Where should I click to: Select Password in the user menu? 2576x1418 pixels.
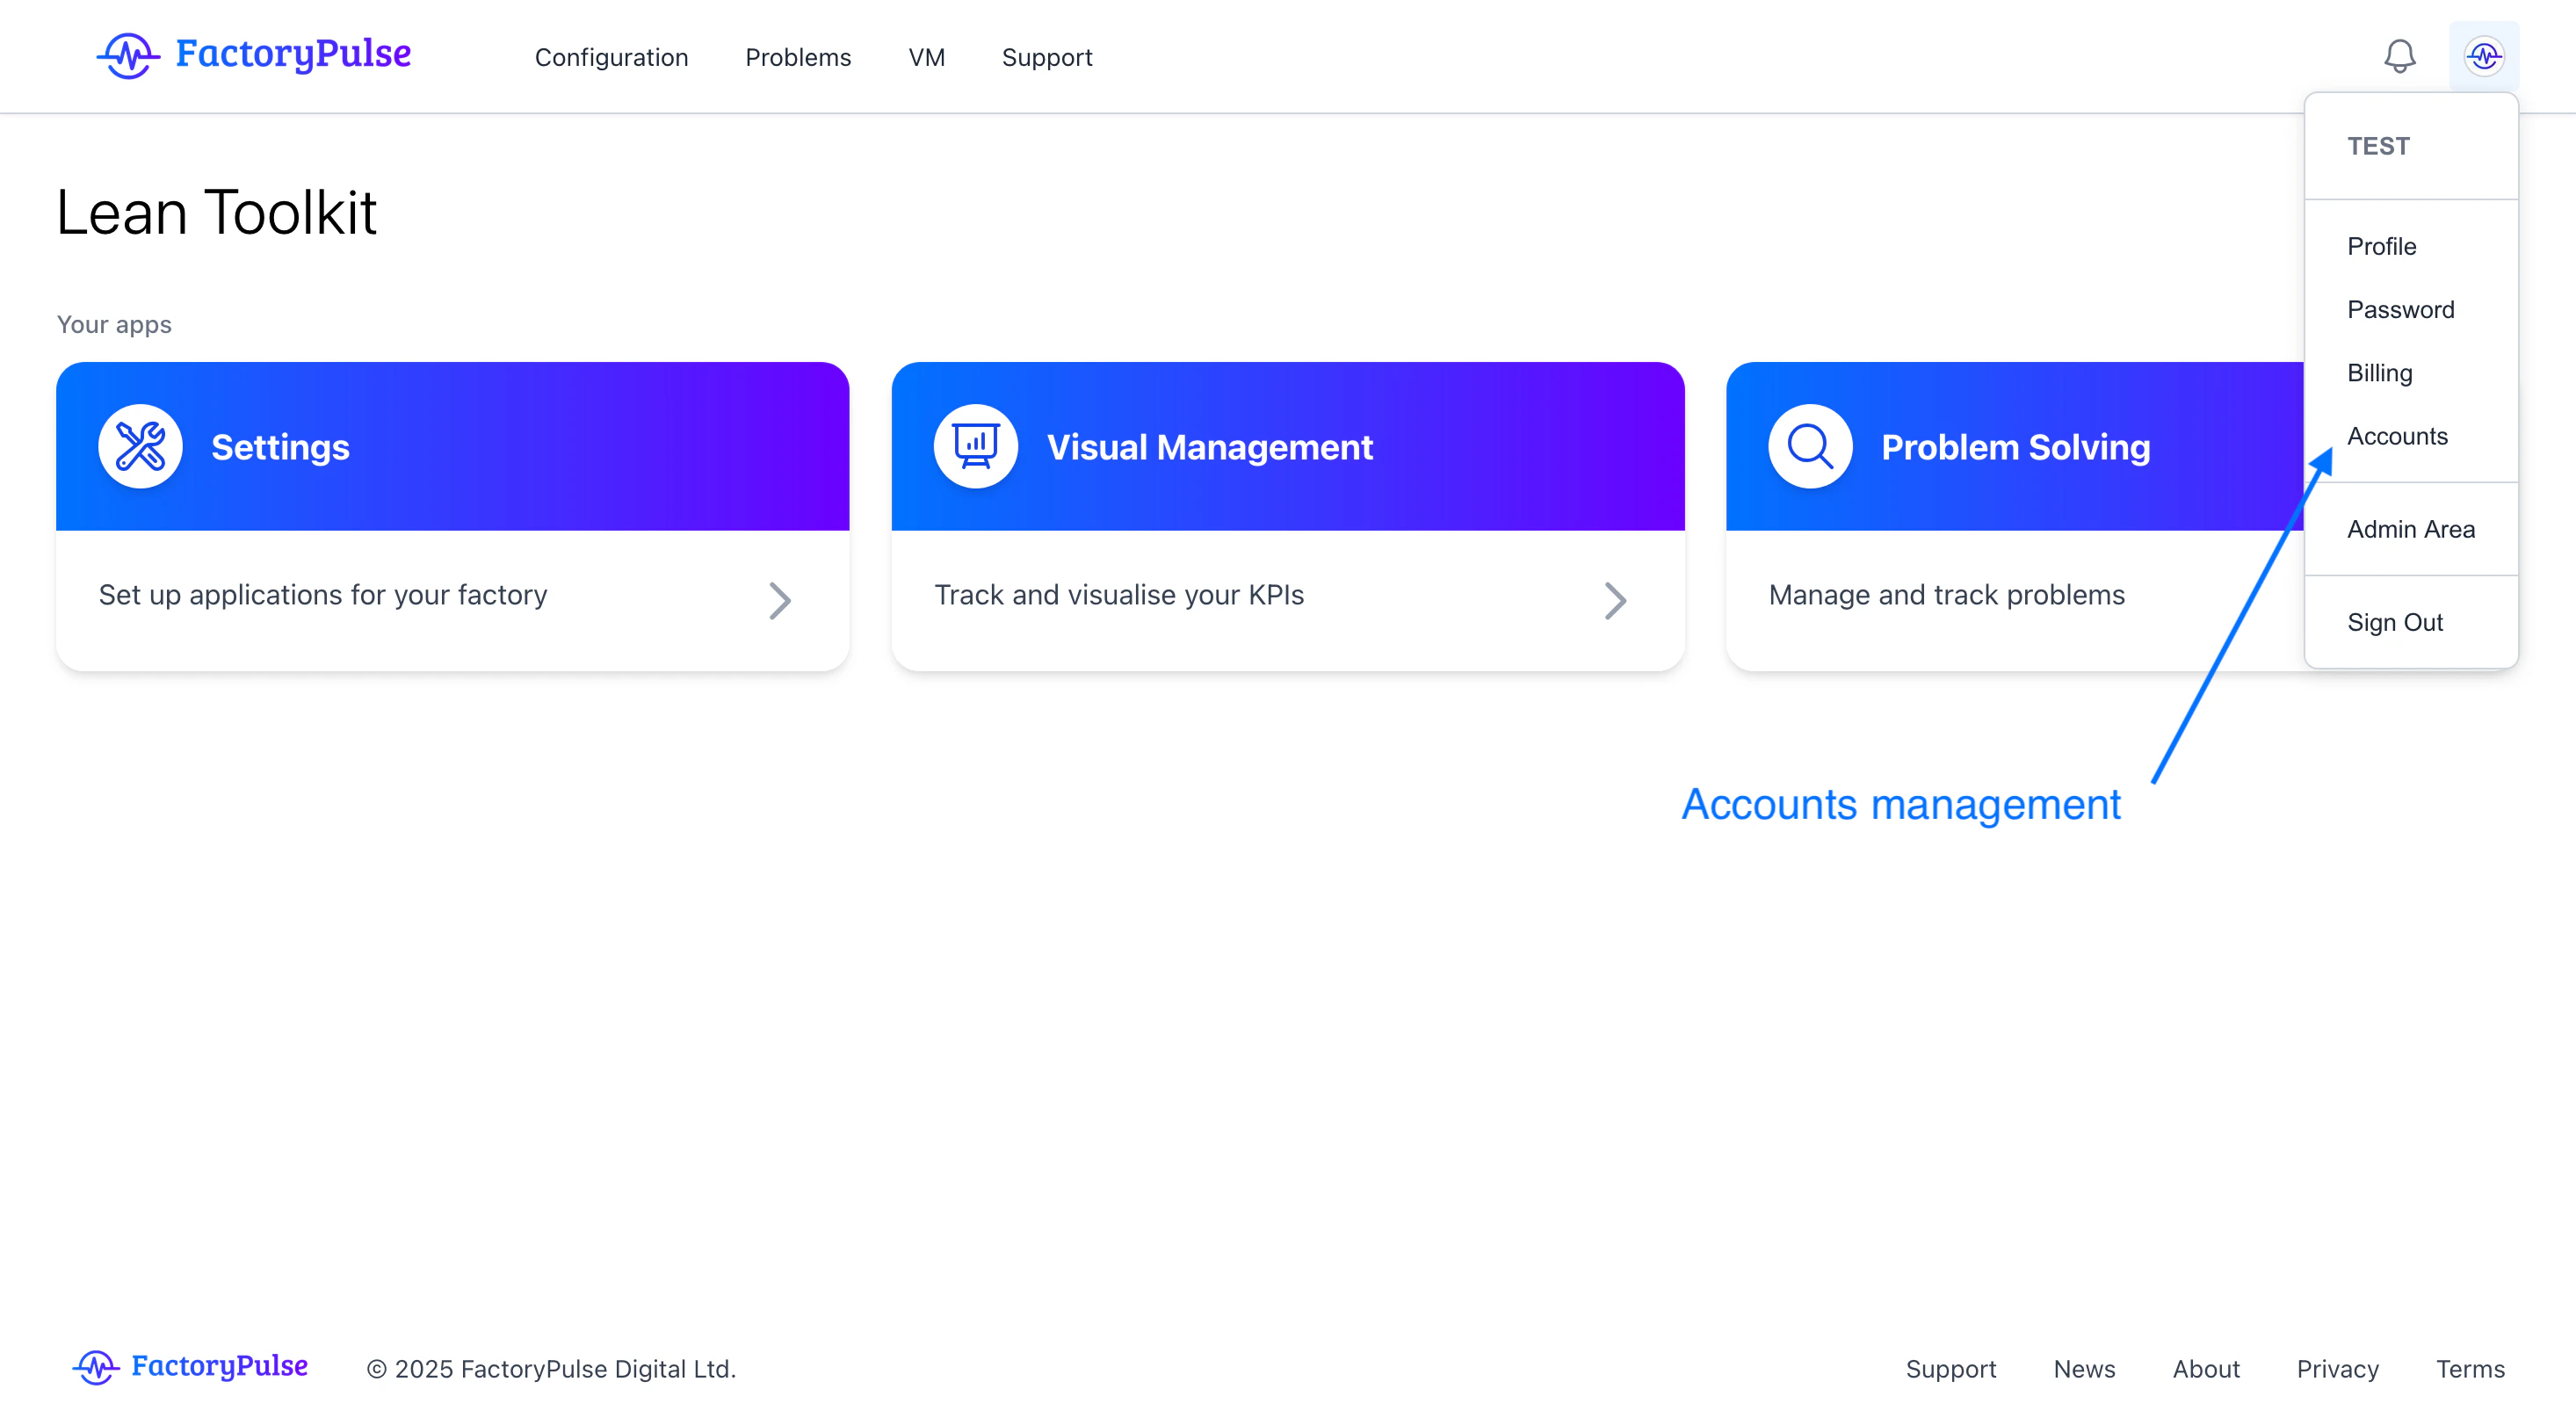(x=2400, y=309)
